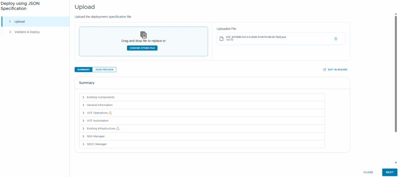Click the Edit in Wizard pencil icon

click(x=325, y=69)
